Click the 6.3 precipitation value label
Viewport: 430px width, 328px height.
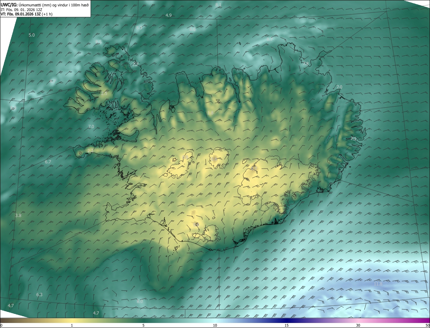pos(39,294)
